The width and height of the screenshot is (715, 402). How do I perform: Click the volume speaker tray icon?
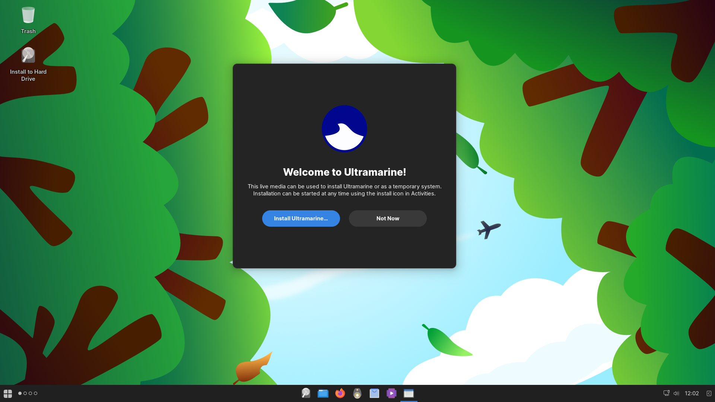pyautogui.click(x=677, y=393)
